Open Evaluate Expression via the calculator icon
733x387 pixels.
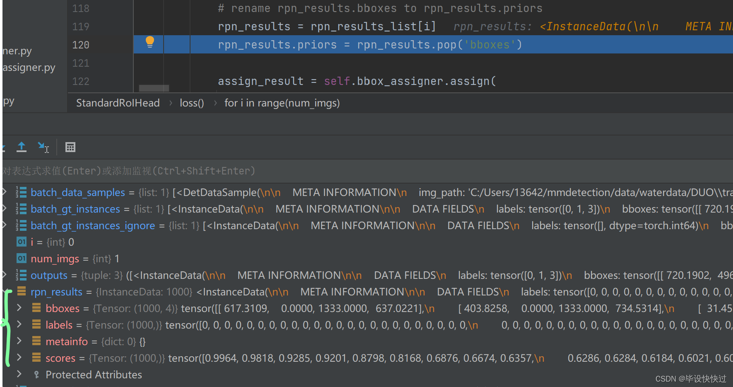(70, 147)
